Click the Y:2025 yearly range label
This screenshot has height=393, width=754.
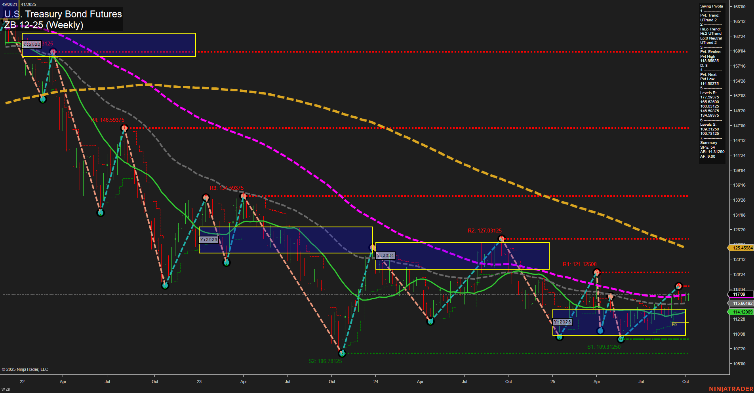(x=562, y=321)
